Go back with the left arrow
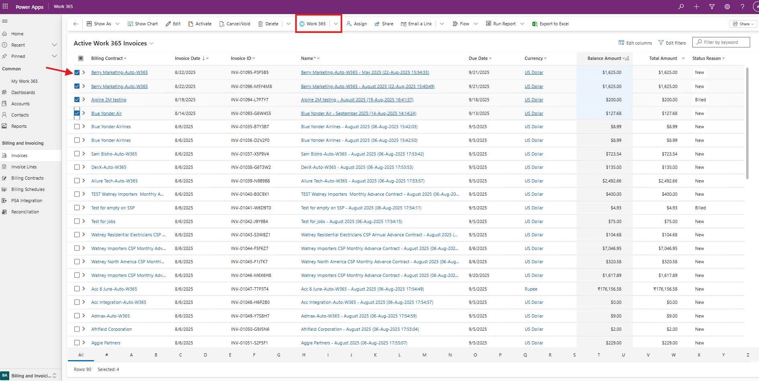This screenshot has height=381, width=759. 76,24
